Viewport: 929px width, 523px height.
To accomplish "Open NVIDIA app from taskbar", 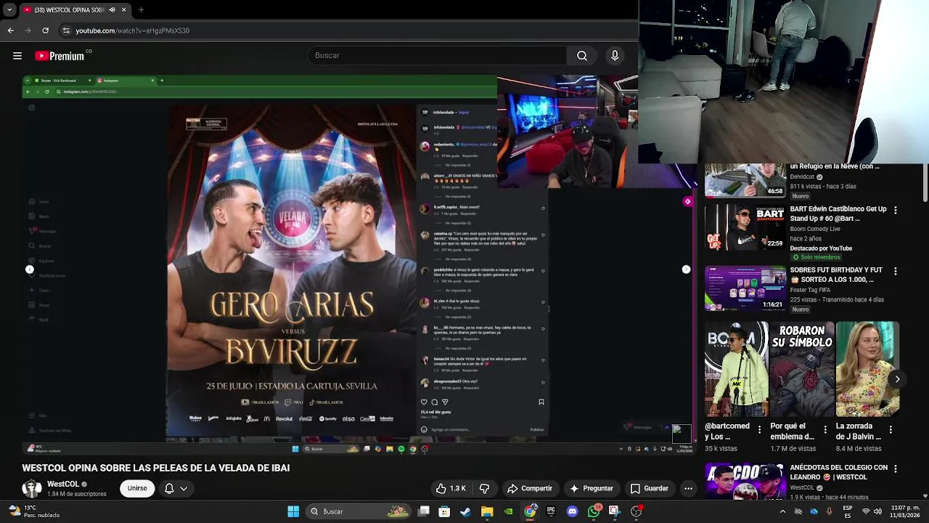I will [508, 511].
